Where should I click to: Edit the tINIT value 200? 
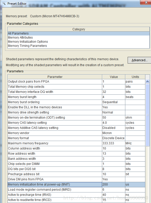[114, 184]
